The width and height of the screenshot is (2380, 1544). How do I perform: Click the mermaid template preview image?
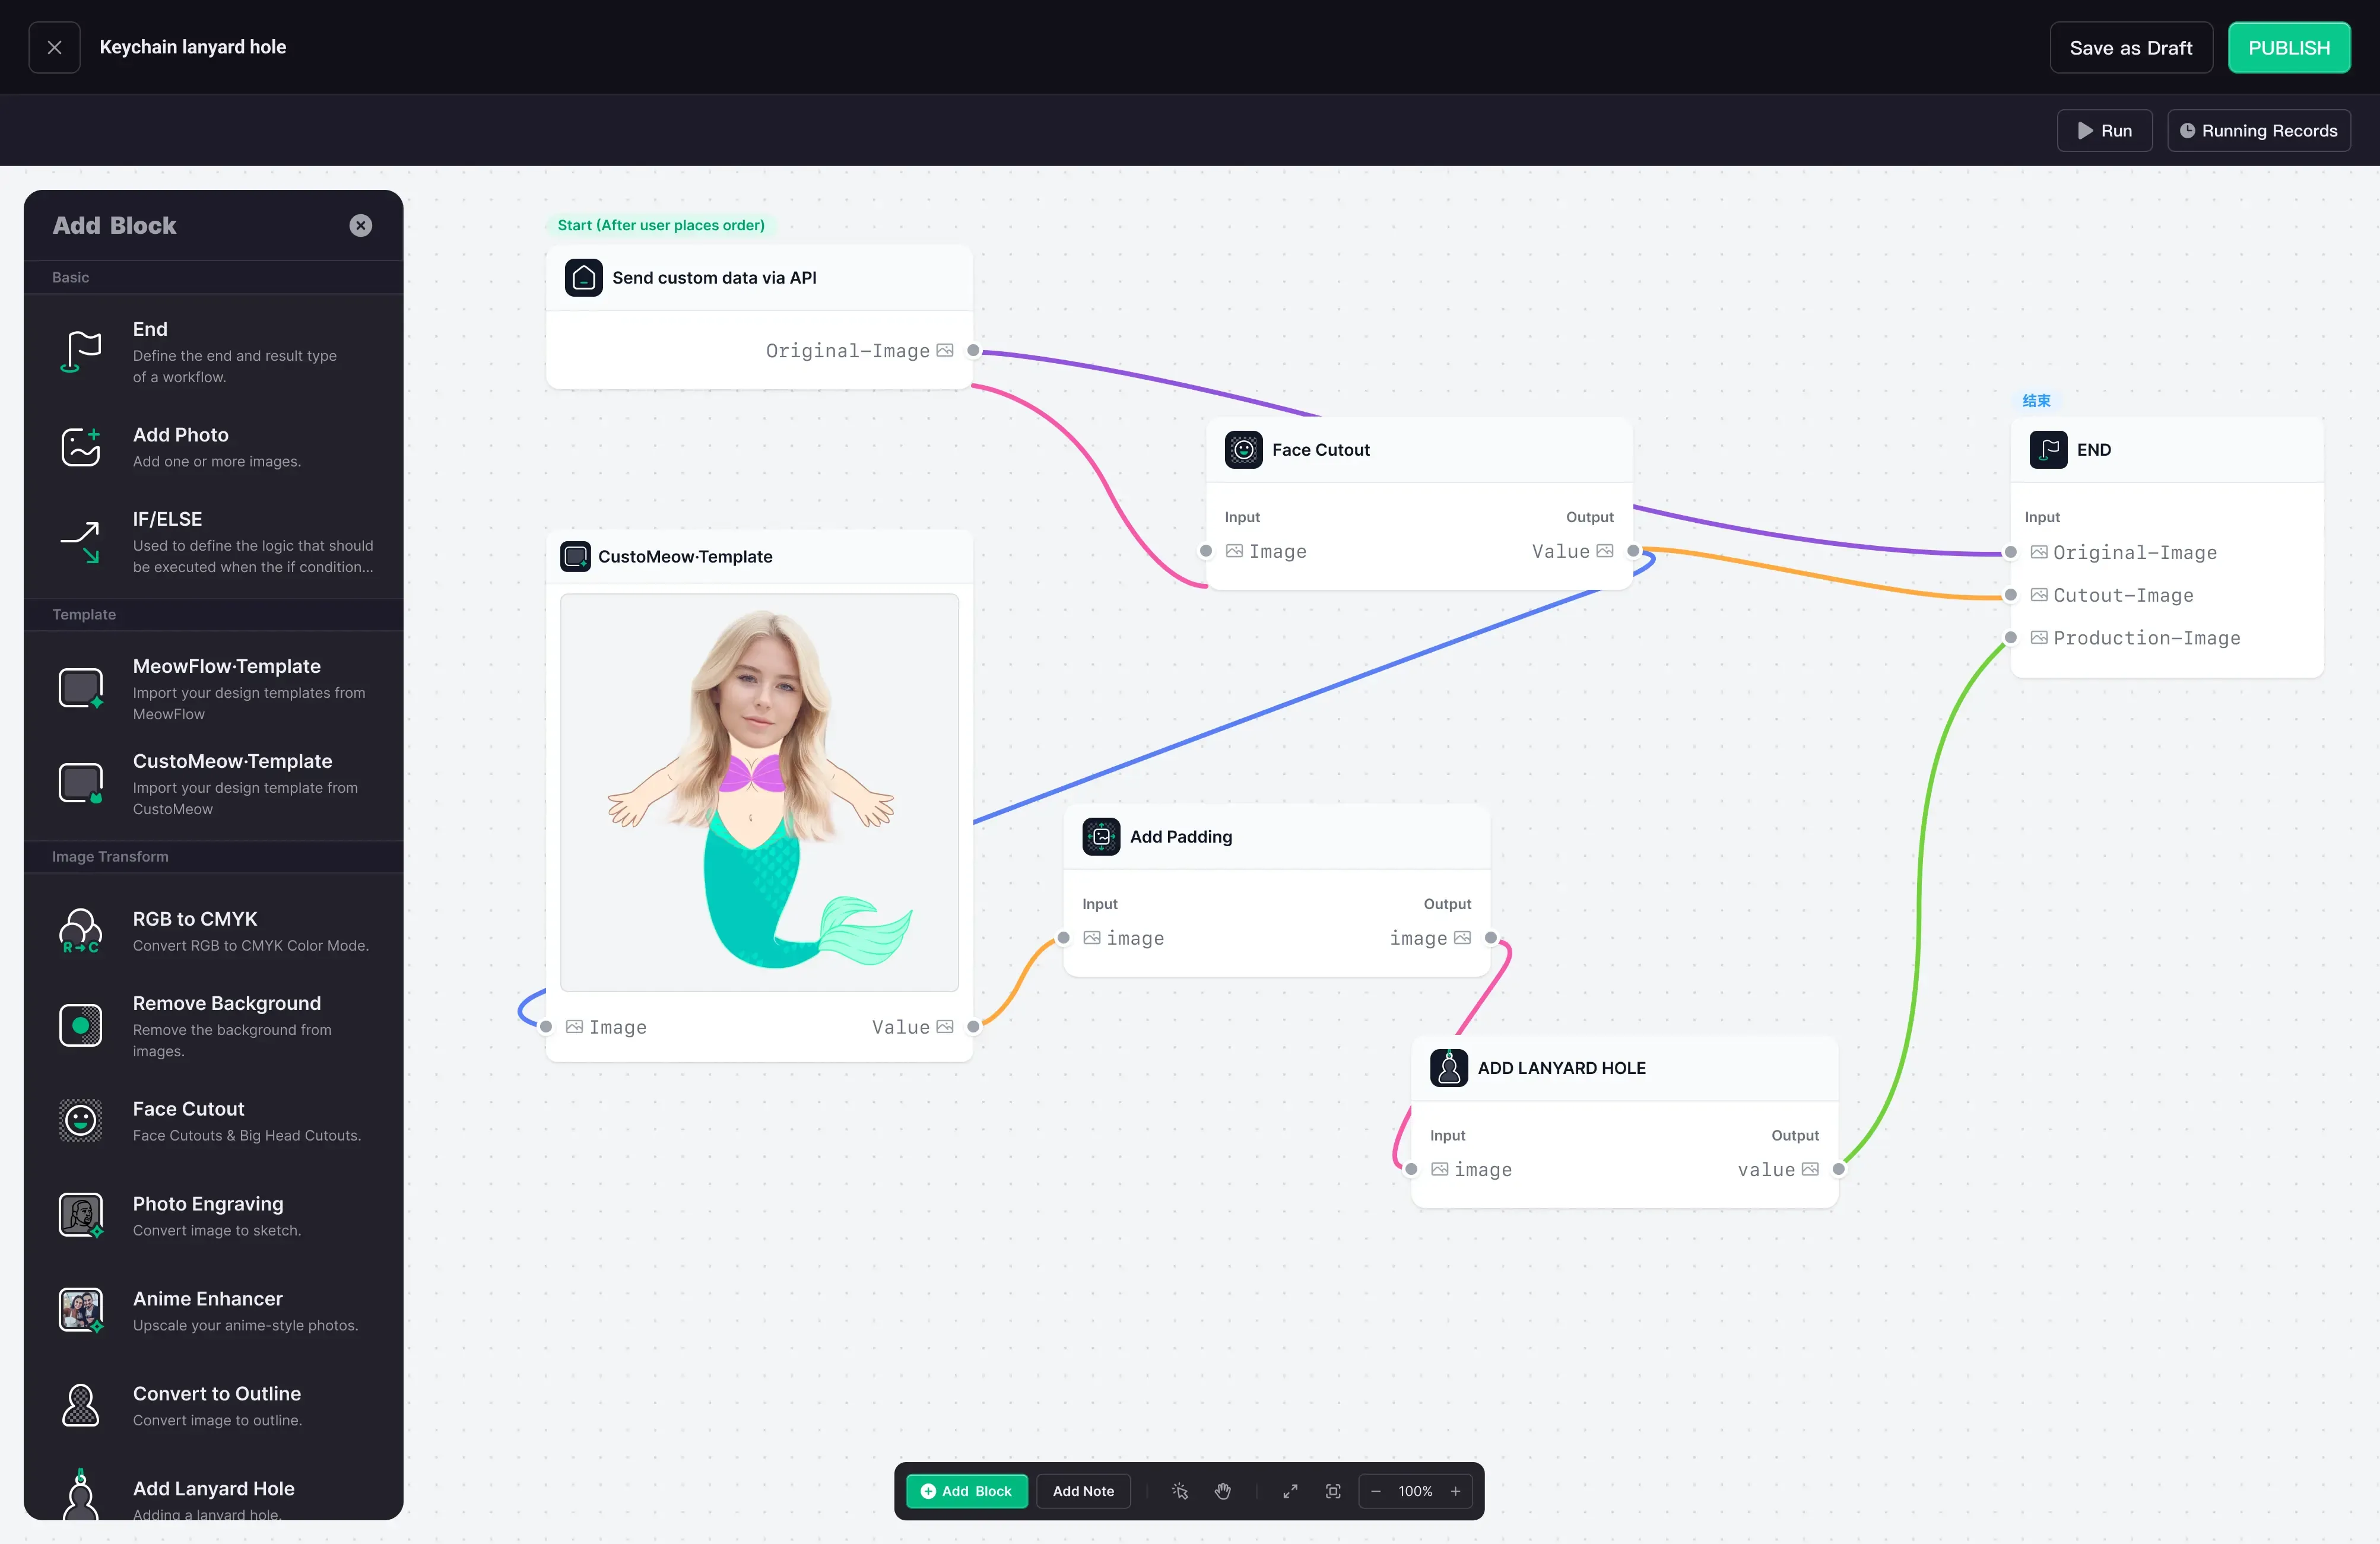(759, 792)
